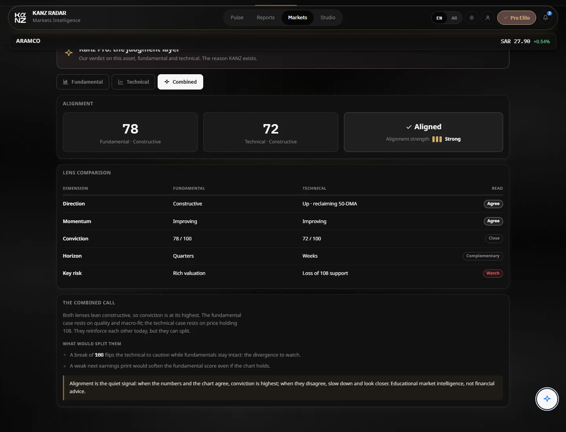Click the +0.54% change value
566x432 pixels.
(x=542, y=42)
